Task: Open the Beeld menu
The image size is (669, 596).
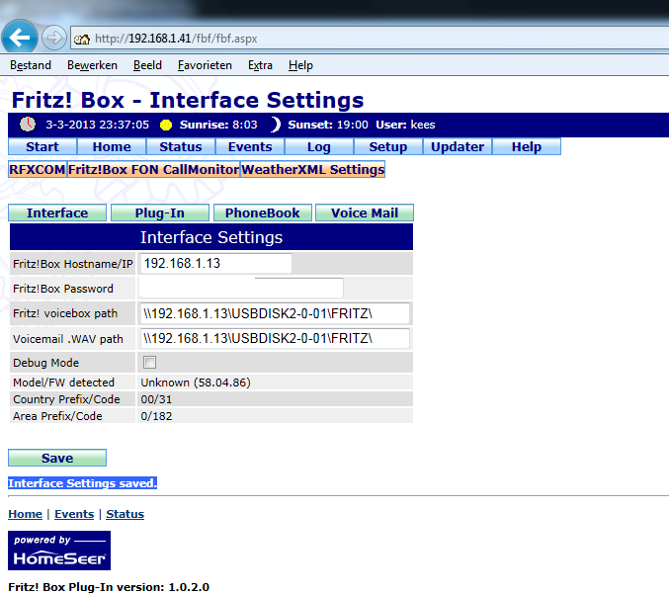Action: pyautogui.click(x=147, y=65)
